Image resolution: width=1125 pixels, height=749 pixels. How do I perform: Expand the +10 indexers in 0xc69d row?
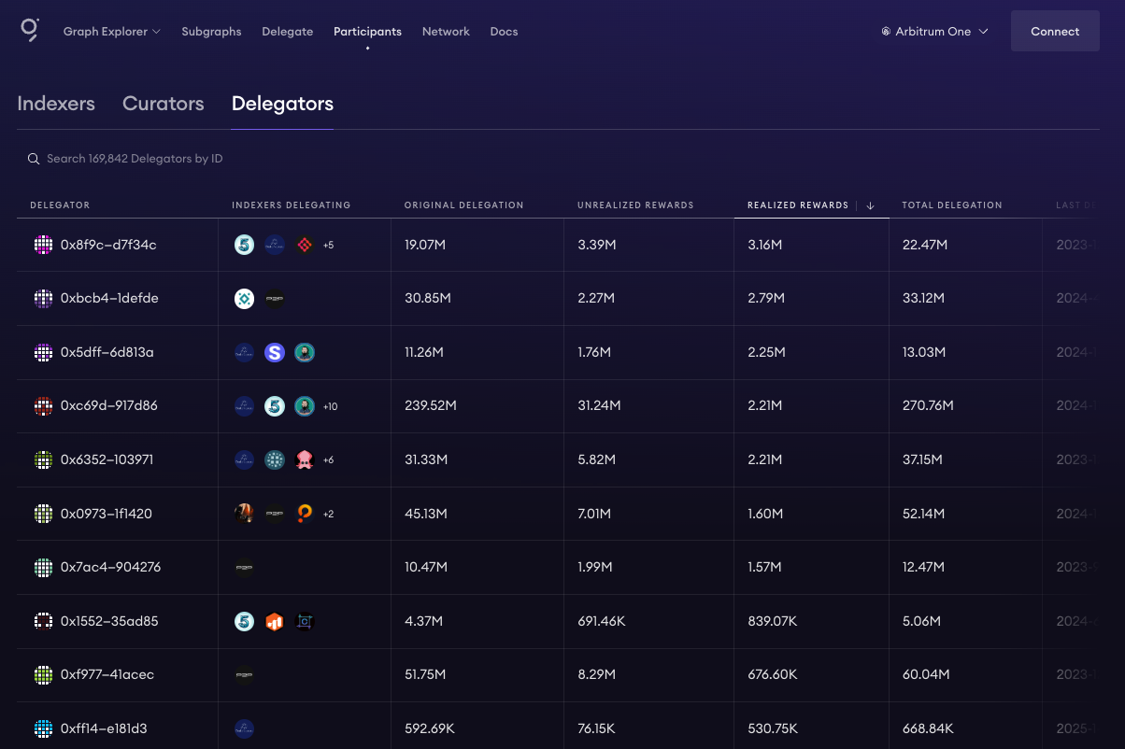tap(329, 406)
